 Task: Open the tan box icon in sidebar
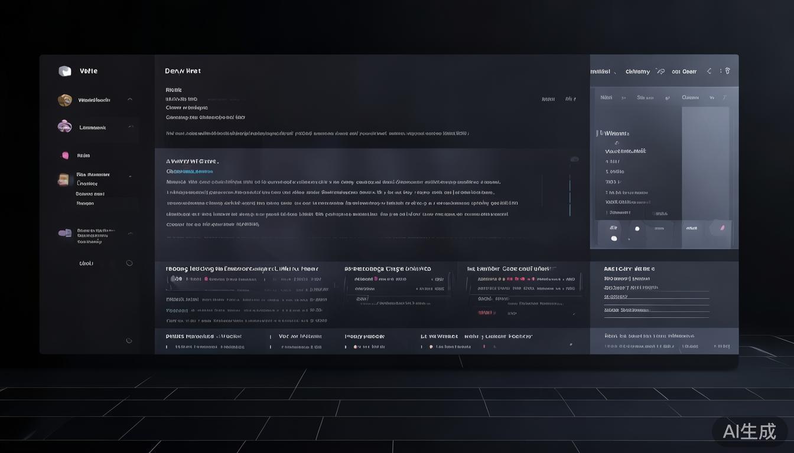click(x=63, y=179)
